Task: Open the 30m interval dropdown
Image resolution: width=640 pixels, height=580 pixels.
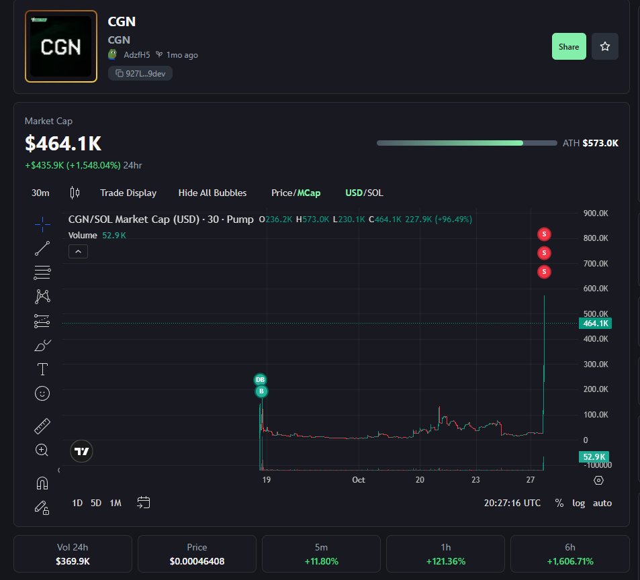Action: pyautogui.click(x=40, y=193)
